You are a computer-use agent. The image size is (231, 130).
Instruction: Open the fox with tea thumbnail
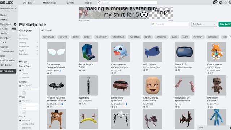217,52
